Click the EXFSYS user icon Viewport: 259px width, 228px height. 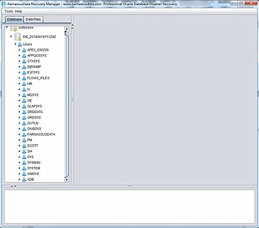pyautogui.click(x=24, y=73)
